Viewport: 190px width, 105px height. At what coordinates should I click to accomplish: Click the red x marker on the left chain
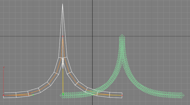[30, 93]
